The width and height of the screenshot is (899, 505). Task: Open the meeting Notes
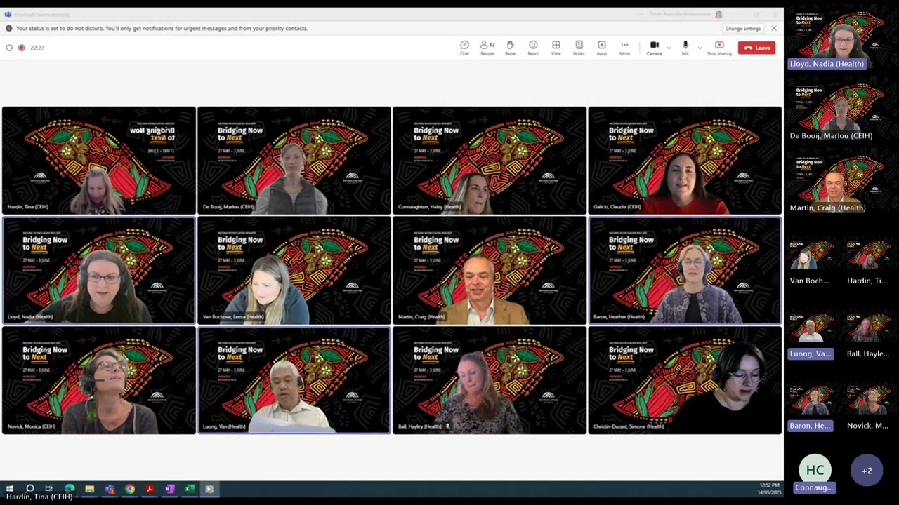click(579, 47)
